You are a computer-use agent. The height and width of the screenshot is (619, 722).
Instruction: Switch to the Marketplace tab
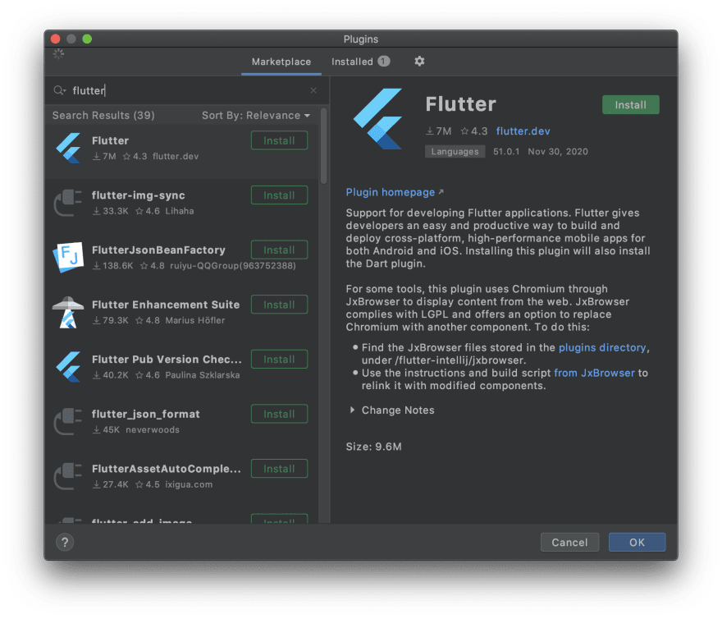[x=281, y=62]
